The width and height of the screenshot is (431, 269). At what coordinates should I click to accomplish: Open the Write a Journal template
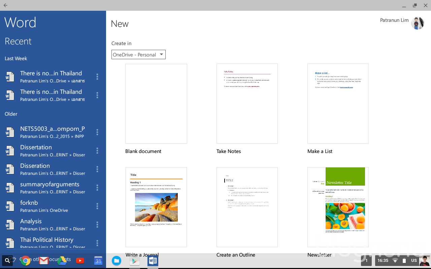[x=156, y=207]
